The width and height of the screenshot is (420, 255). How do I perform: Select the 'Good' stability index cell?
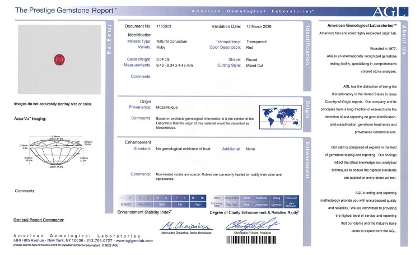pos(162,205)
